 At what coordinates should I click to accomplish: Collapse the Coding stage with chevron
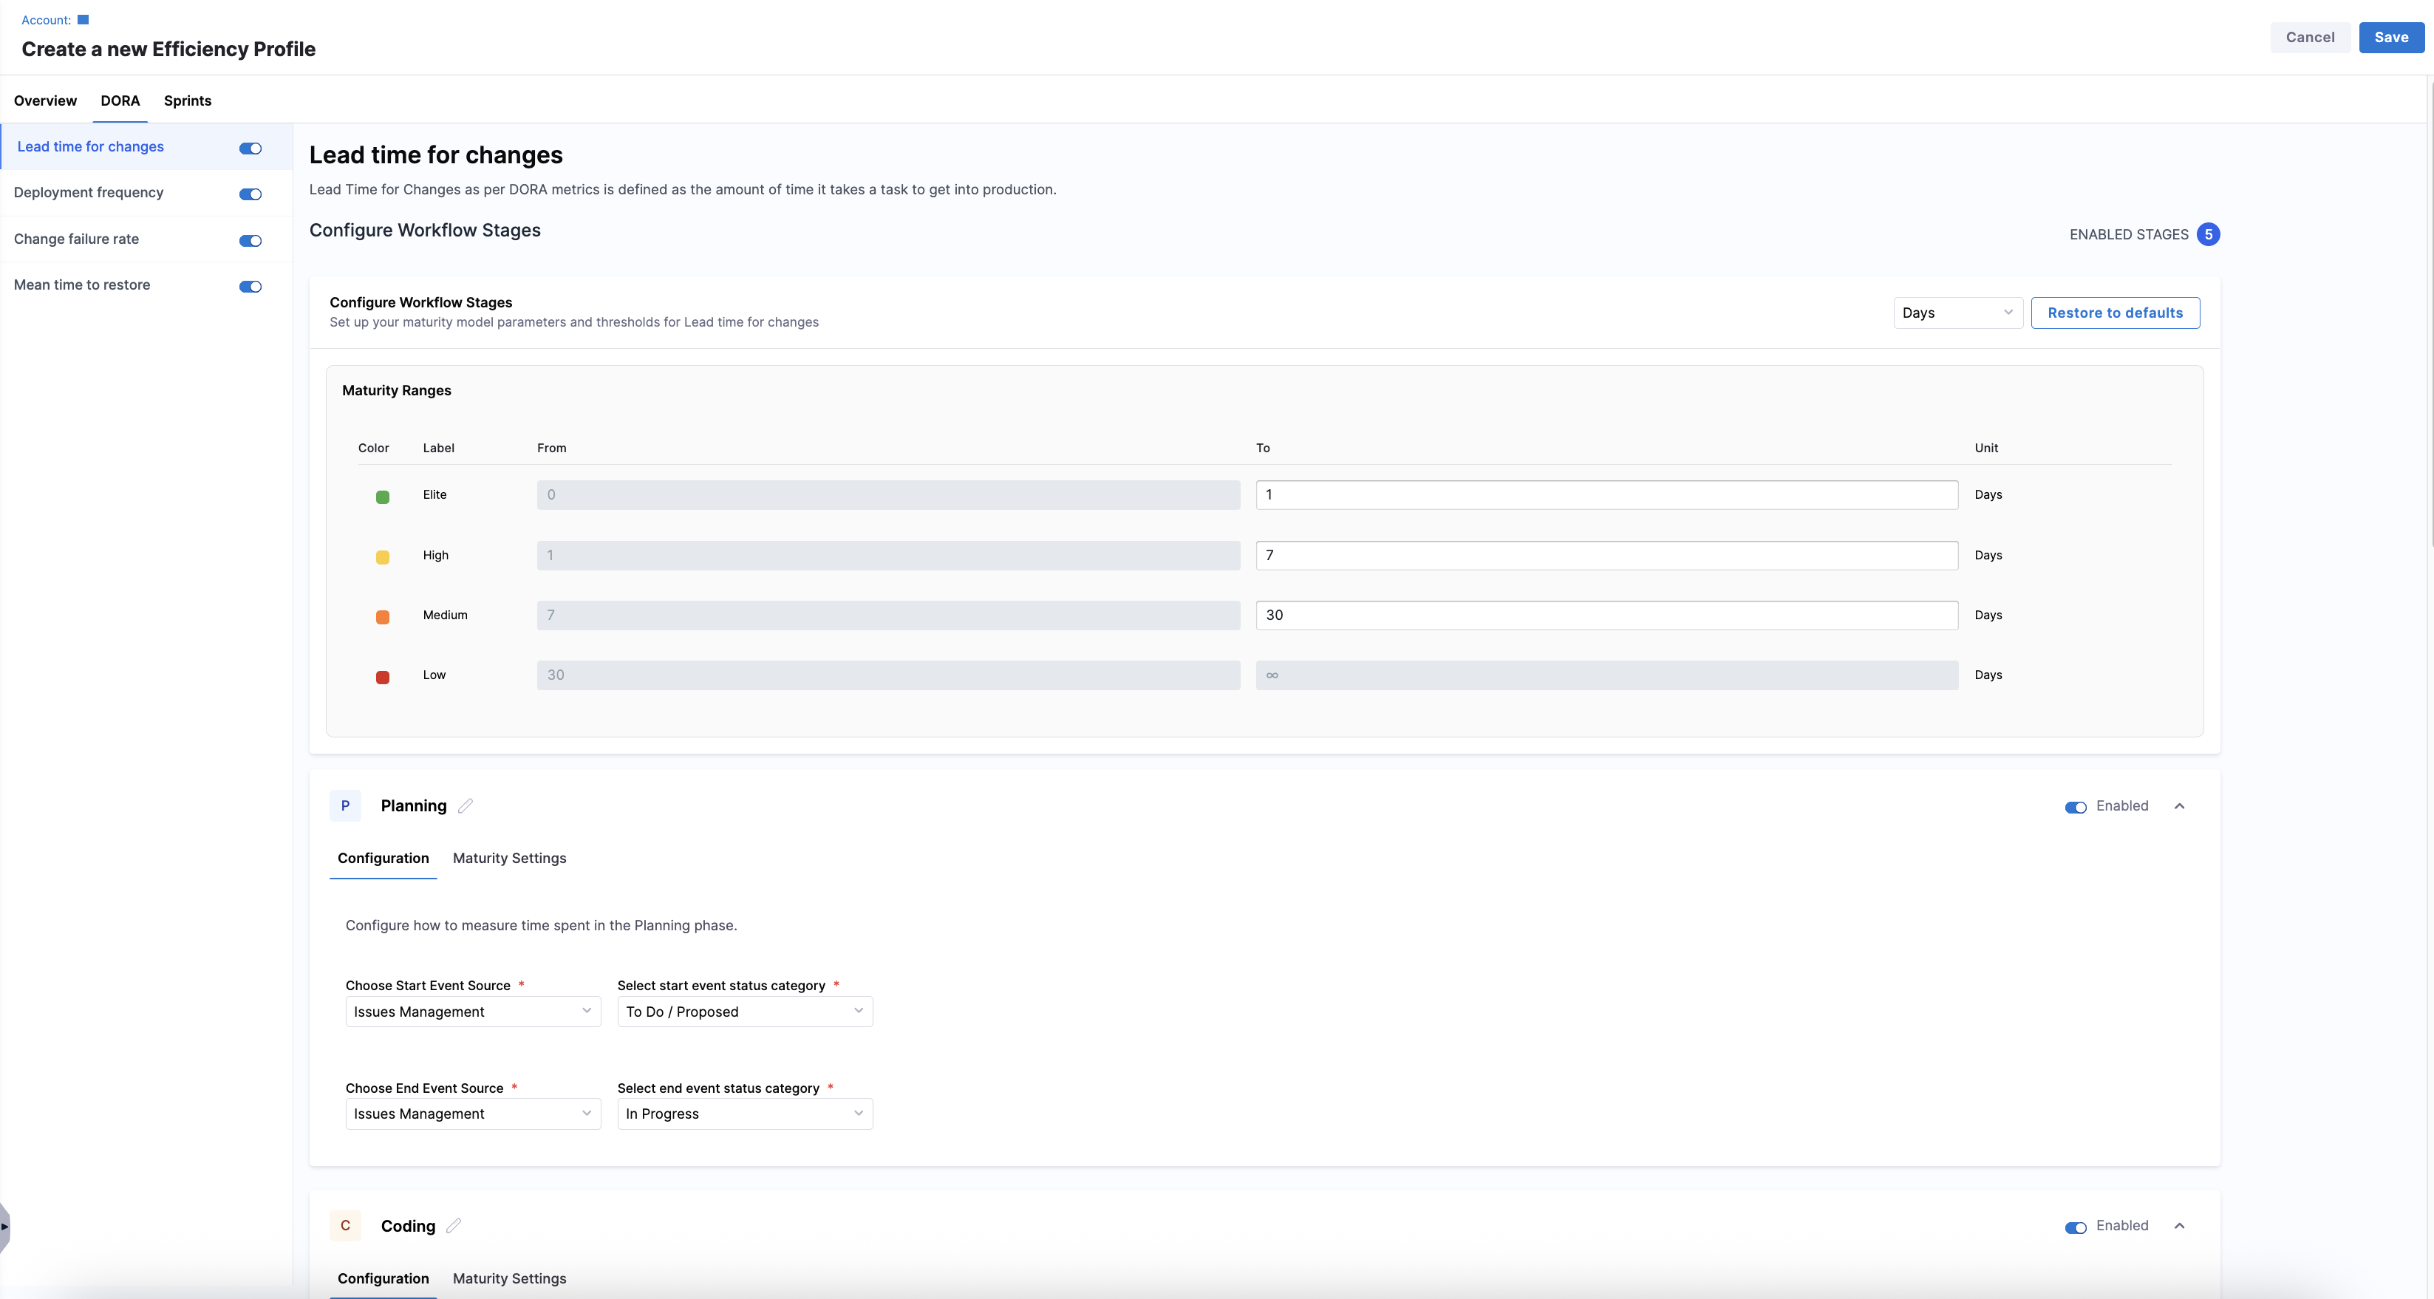coord(2179,1225)
